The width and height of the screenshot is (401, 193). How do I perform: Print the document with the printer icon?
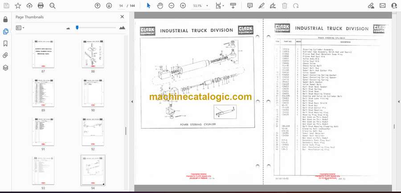click(41, 6)
